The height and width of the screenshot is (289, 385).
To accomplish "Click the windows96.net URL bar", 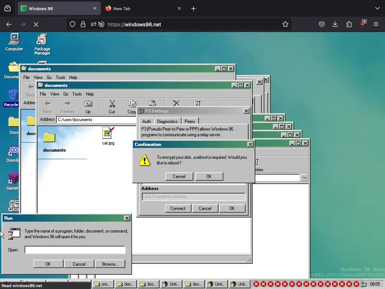I will click(179, 24).
